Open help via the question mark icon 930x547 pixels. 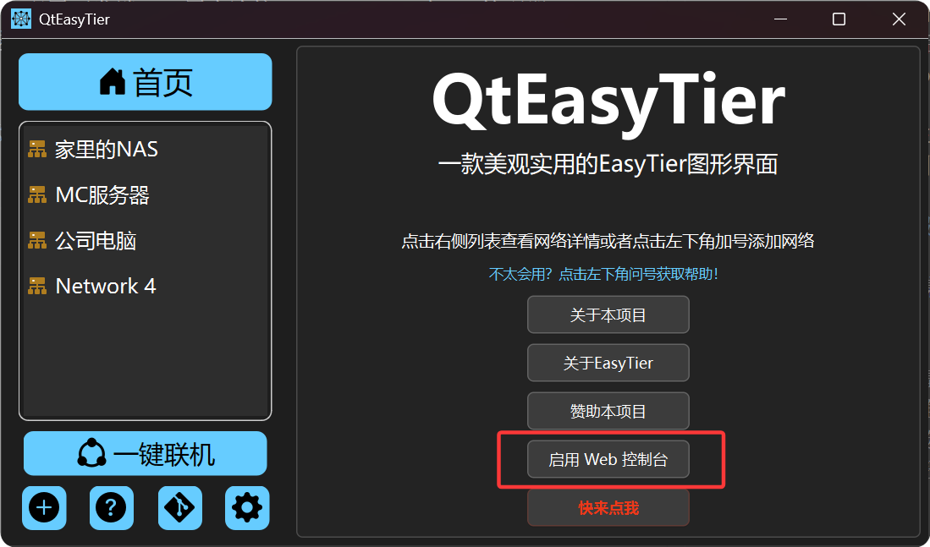(112, 508)
